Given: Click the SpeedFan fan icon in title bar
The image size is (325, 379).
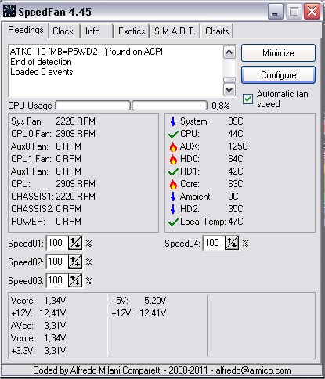Looking at the screenshot, I should click(9, 12).
